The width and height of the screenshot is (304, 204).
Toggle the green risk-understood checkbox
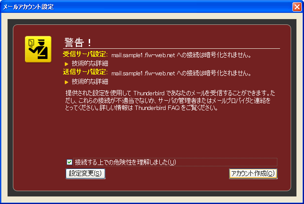69,162
